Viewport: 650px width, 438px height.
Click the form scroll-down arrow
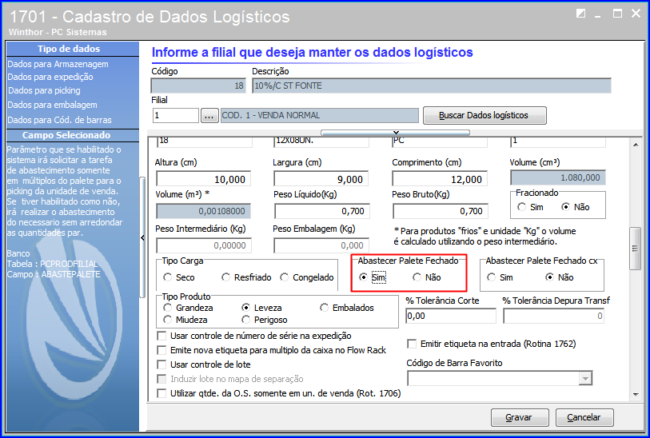(636, 395)
